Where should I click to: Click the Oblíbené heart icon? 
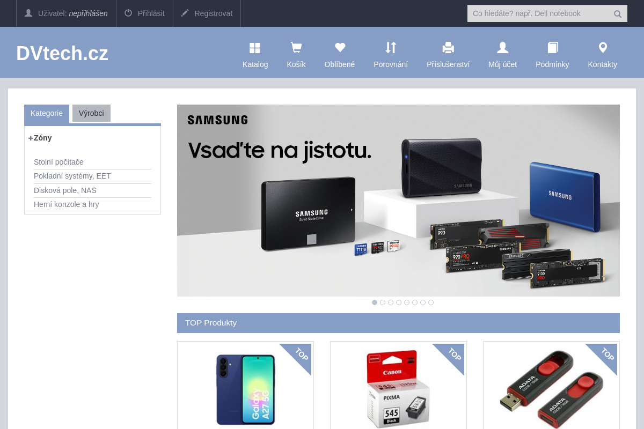coord(340,48)
